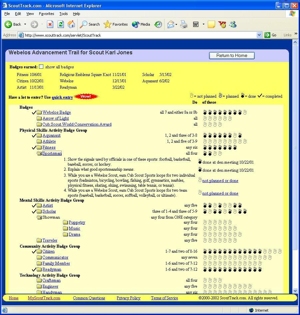Click the green Go arrow button
Viewport: 300px width, 315px height.
point(267,35)
